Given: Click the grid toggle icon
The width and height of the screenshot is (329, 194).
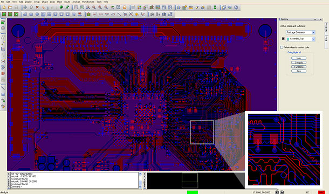Looking at the screenshot, I should point(133,8).
